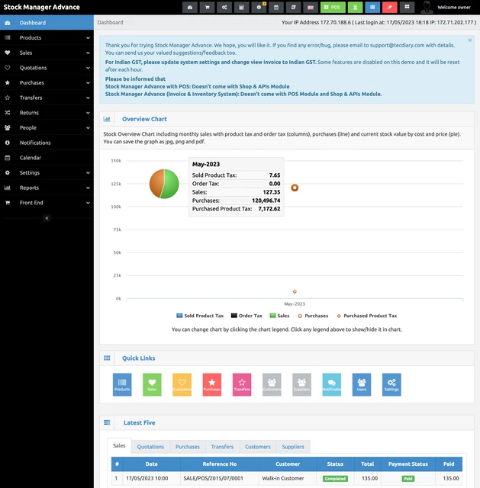Expand the People sidebar menu
Viewport: 480px width, 488px height.
click(x=47, y=127)
